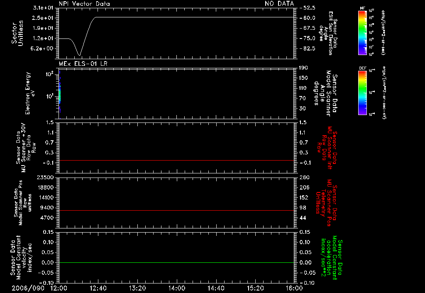Click the 260 Telemetry tick label
This screenshot has width=425, height=293.
(304, 177)
